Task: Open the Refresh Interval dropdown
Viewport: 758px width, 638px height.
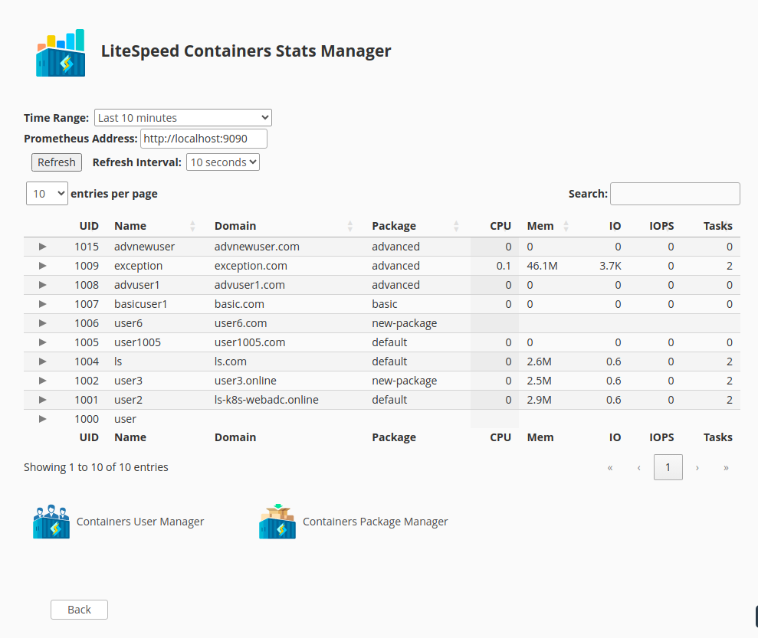Action: click(x=222, y=162)
